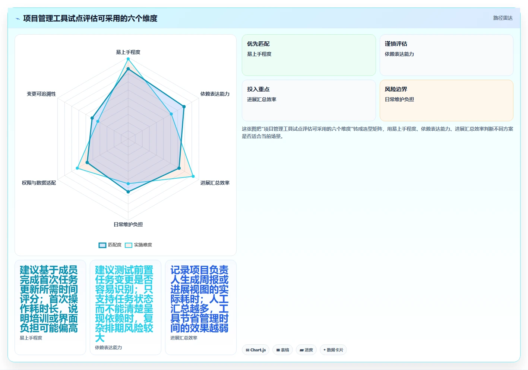The image size is (528, 370).
Task: Select the 进度 tag chip
Action: tap(306, 350)
